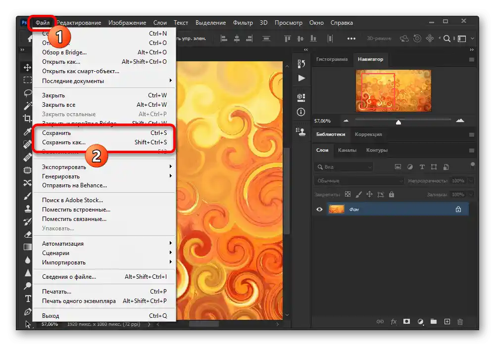
Task: Open the Clone Source panel icon
Action: 301,131
